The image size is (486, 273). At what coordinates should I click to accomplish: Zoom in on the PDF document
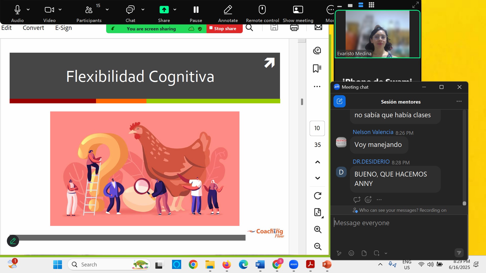pos(317,229)
